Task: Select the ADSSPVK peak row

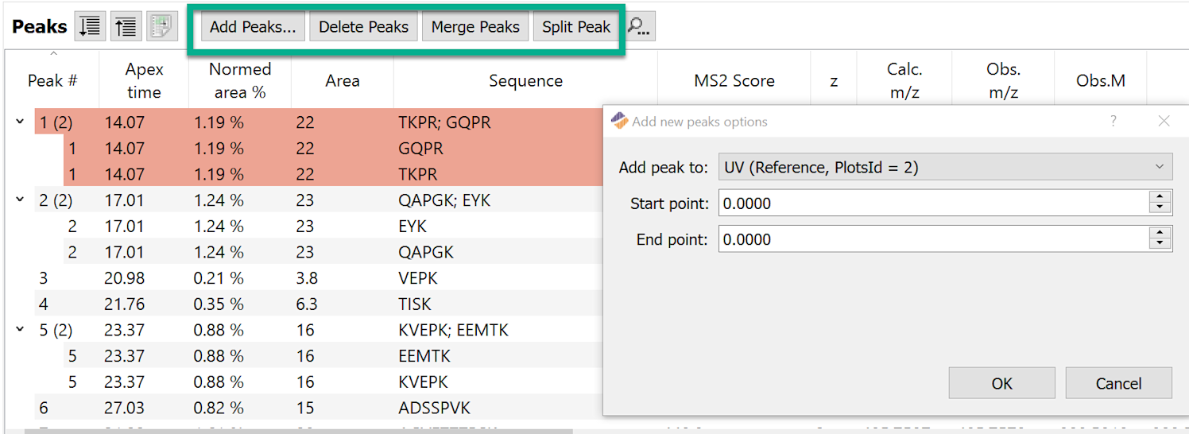Action: coord(434,408)
